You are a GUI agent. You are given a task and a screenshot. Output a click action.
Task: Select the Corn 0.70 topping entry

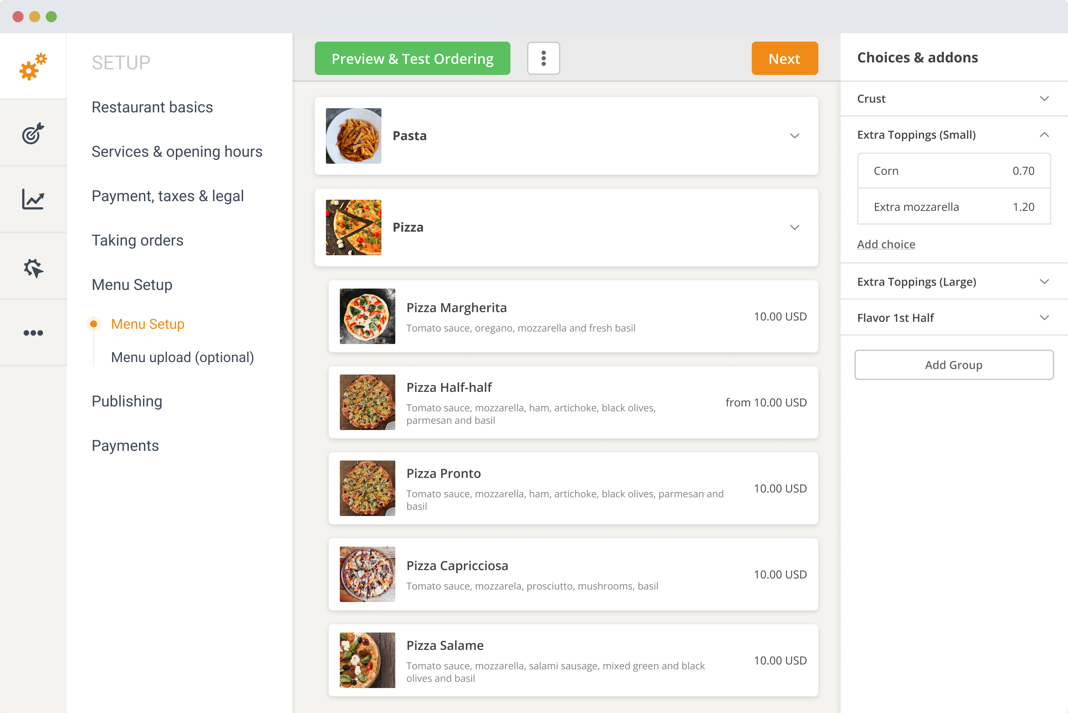(954, 171)
